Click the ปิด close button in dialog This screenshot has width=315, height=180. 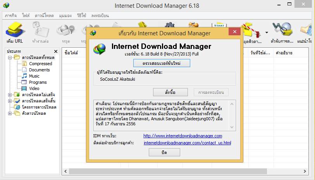[x=164, y=152]
